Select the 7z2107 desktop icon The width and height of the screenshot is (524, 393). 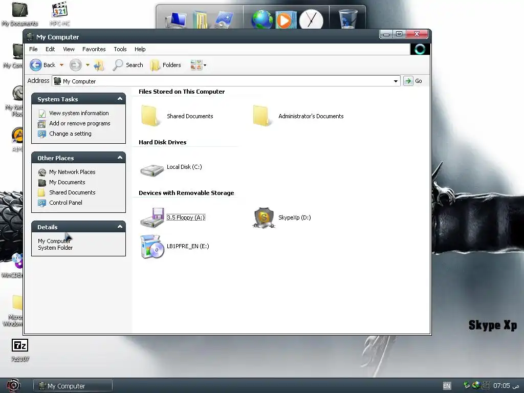[x=20, y=350]
